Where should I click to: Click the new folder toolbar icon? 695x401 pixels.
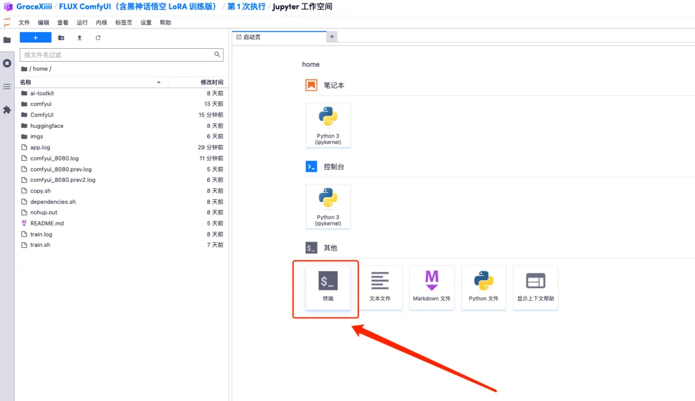(x=61, y=38)
